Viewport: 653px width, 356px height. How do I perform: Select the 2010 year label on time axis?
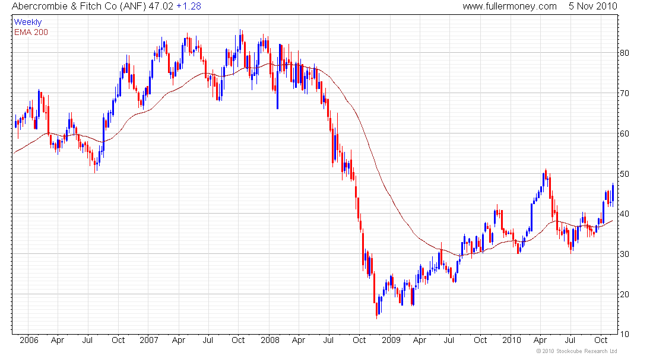[x=511, y=340]
